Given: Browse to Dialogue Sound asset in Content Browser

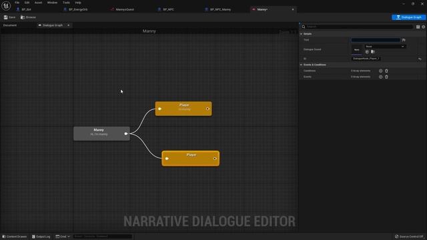Looking at the screenshot, I should click(373, 52).
